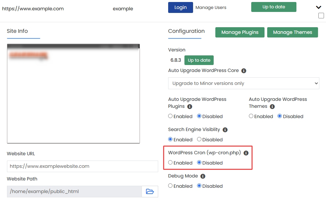Open the Site Info section heading

click(17, 31)
